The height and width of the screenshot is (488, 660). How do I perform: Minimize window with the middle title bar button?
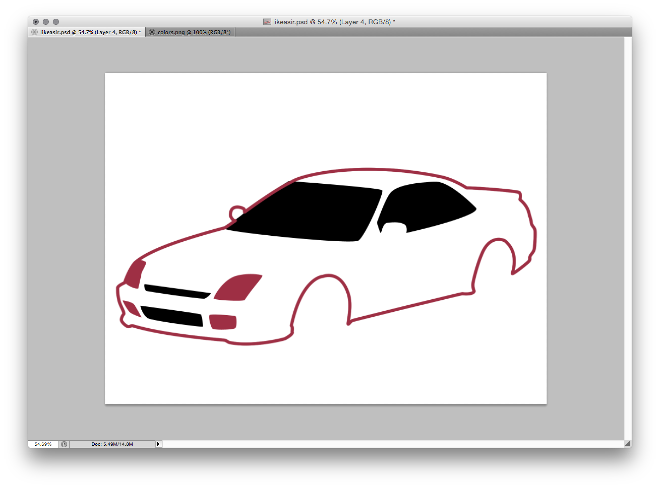[46, 22]
